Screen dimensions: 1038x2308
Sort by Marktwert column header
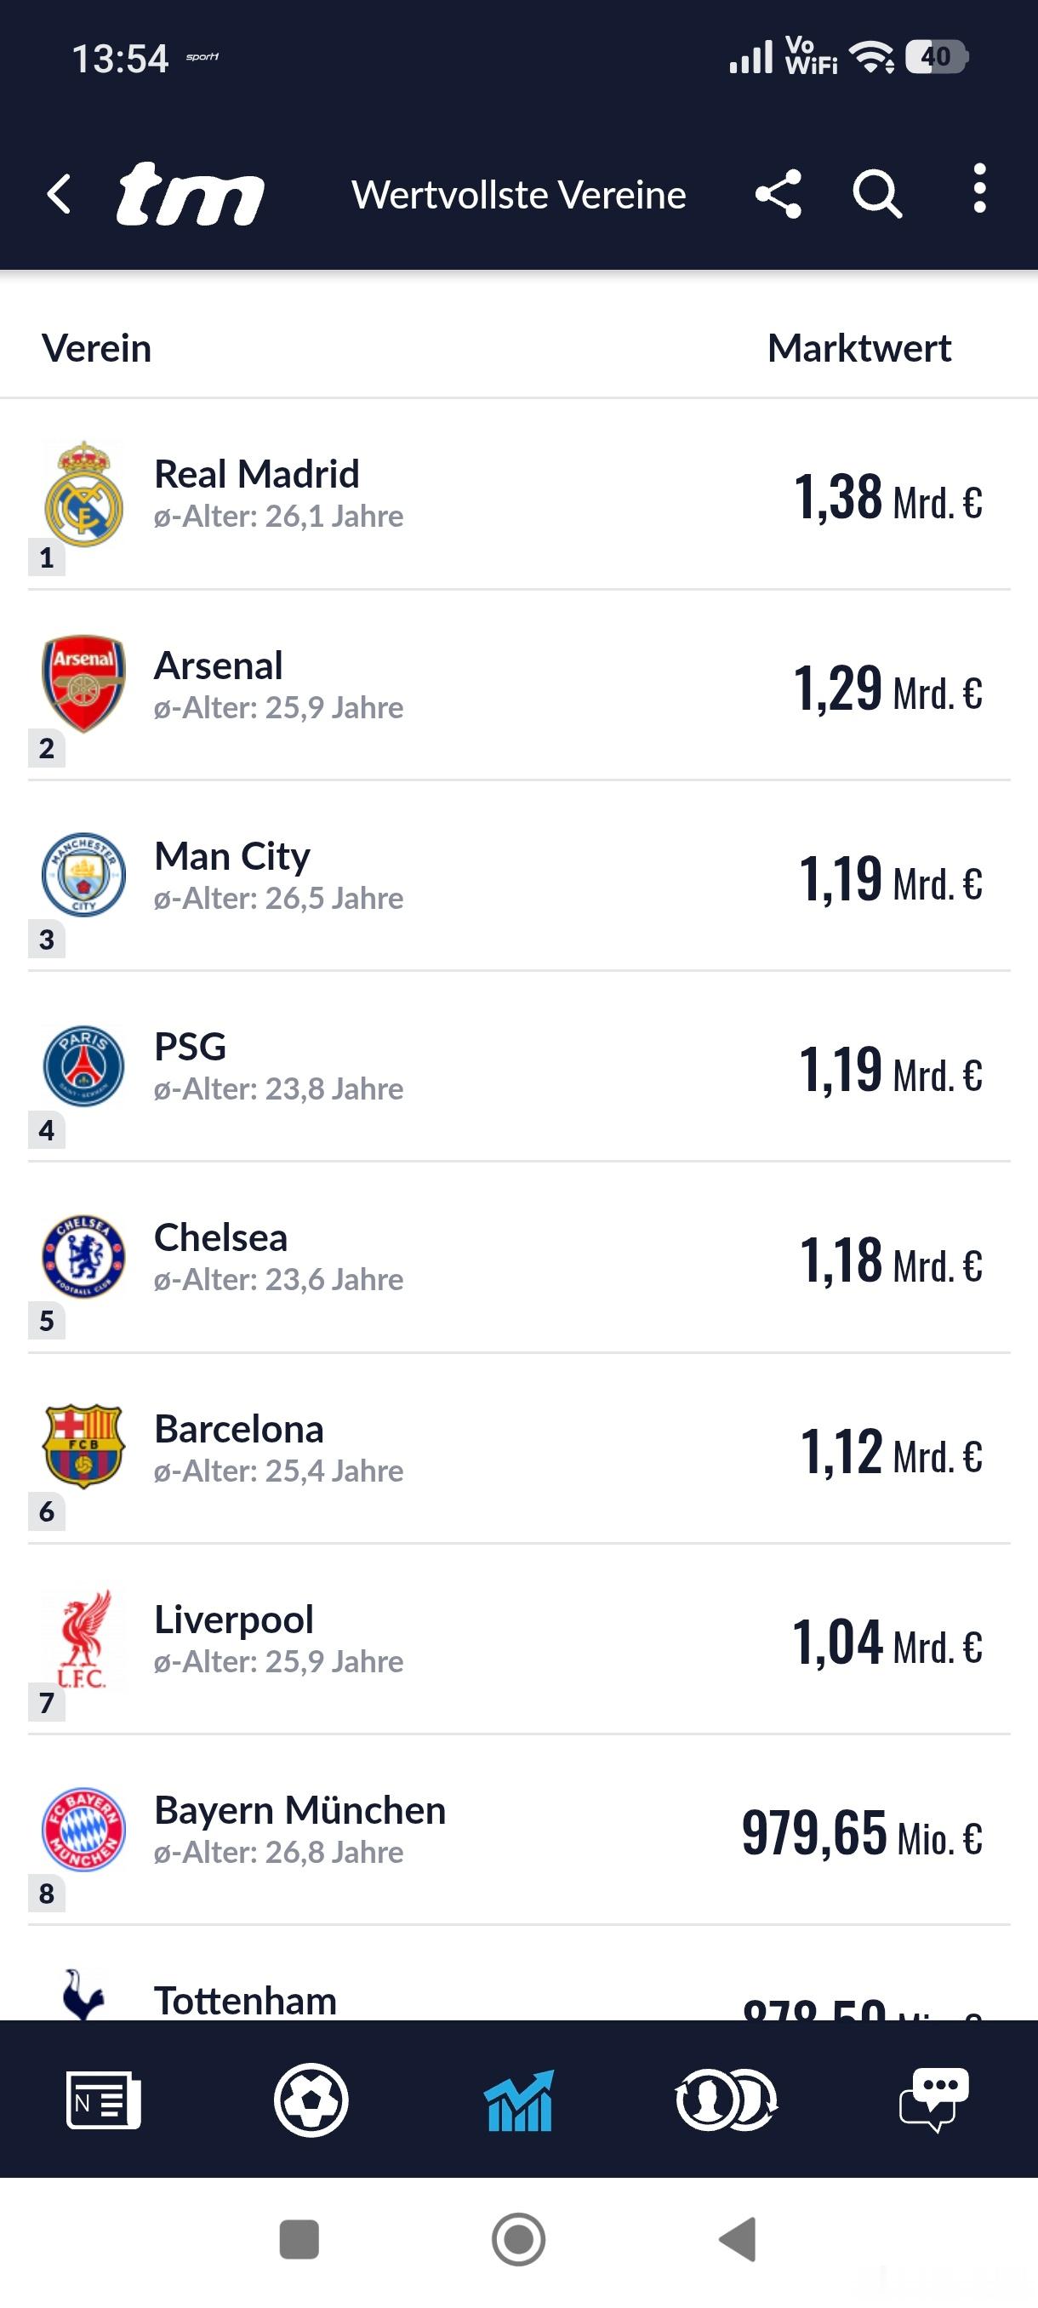tap(858, 349)
